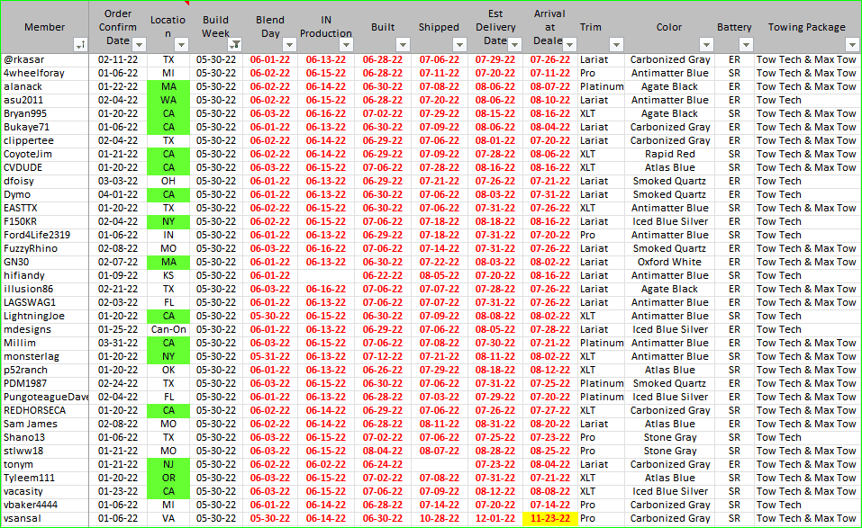
Task: Click the Oxford White color cell
Action: 669,262
